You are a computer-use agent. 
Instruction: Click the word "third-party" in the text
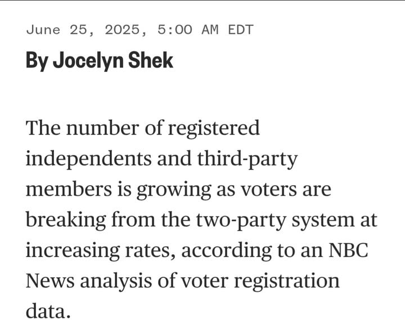point(247,159)
